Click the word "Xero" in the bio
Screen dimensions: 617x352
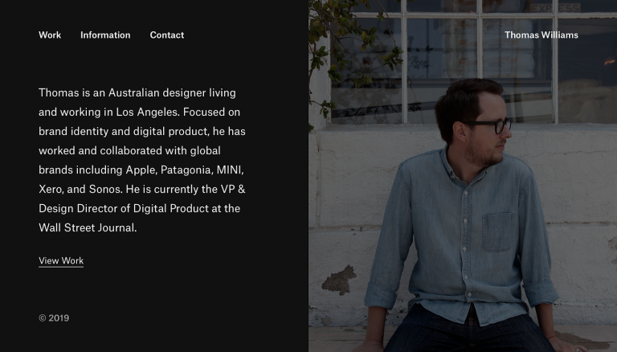pyautogui.click(x=50, y=189)
